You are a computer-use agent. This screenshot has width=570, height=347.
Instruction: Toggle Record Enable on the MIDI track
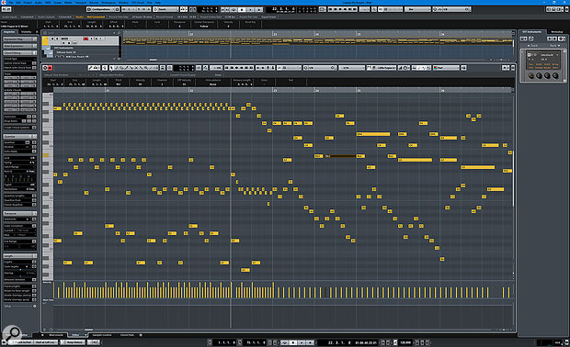click(85, 39)
